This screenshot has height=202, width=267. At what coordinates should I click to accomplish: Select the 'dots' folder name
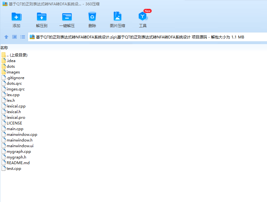(x=11, y=66)
